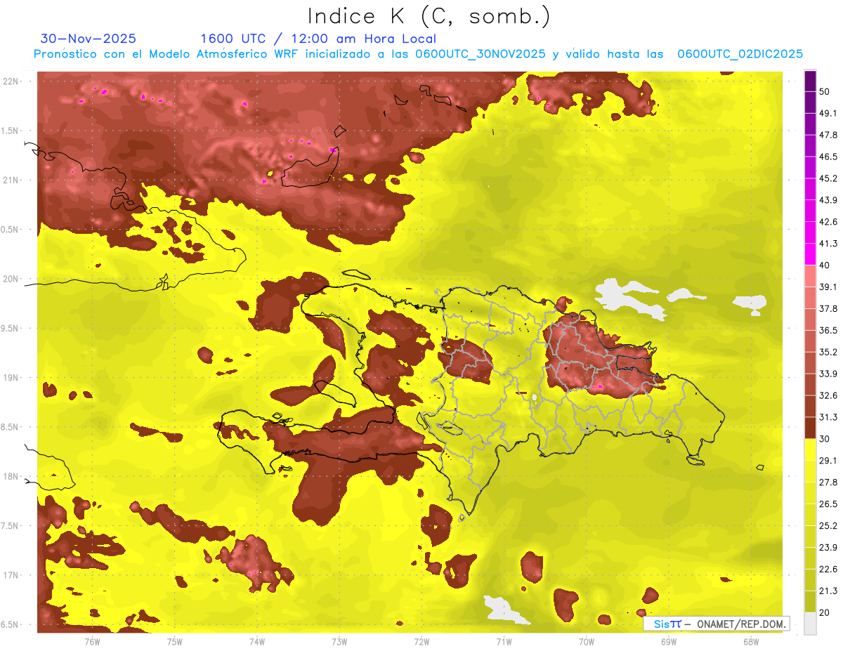
Task: Click the "70W" longitude label
Action: (587, 642)
